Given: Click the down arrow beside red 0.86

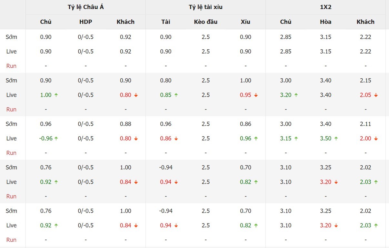Looking at the screenshot, I should [x=176, y=138].
